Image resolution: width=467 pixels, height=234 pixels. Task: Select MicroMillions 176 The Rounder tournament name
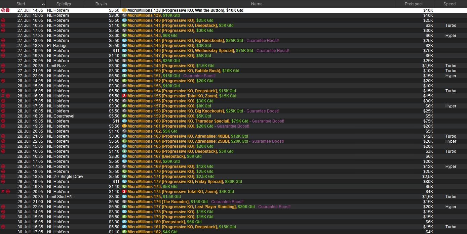pyautogui.click(x=158, y=202)
